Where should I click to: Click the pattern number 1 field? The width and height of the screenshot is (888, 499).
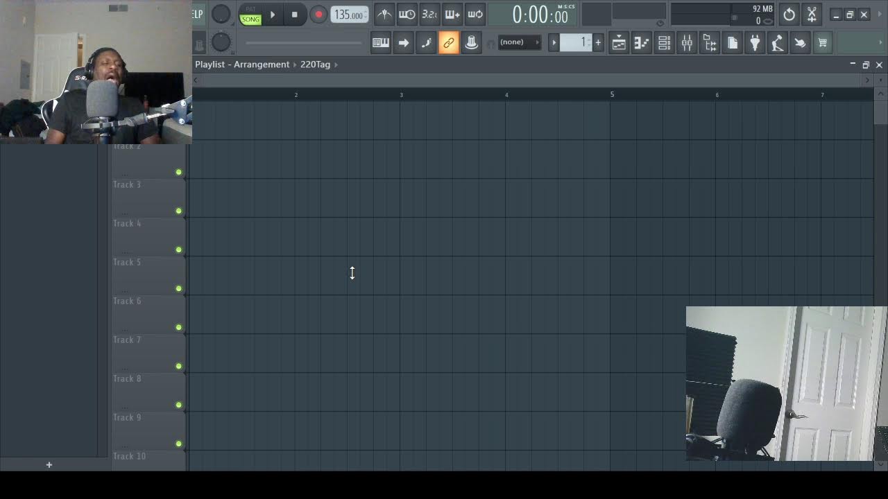(x=577, y=43)
